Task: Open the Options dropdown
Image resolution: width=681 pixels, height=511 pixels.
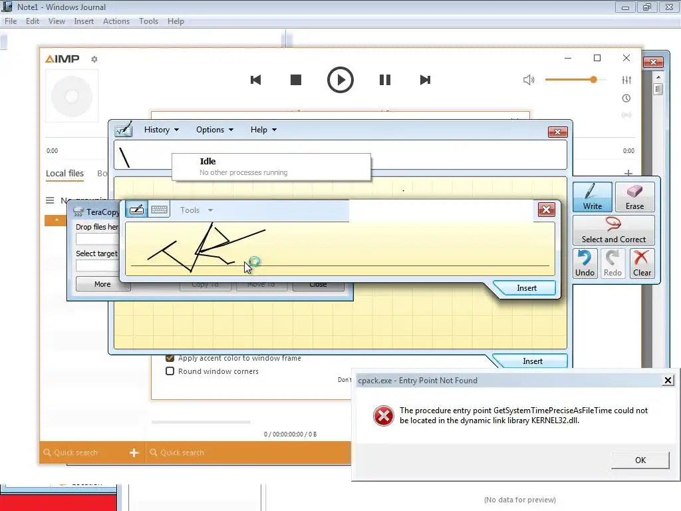Action: pos(215,130)
